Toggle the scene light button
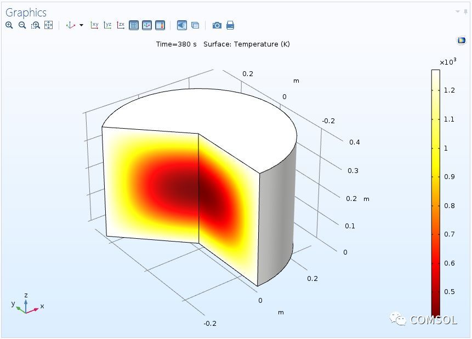The image size is (472, 339). [x=182, y=25]
